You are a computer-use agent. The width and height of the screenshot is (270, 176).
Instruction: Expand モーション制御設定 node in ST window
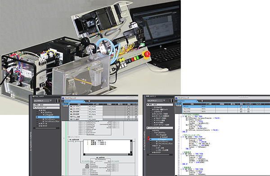[153, 116]
